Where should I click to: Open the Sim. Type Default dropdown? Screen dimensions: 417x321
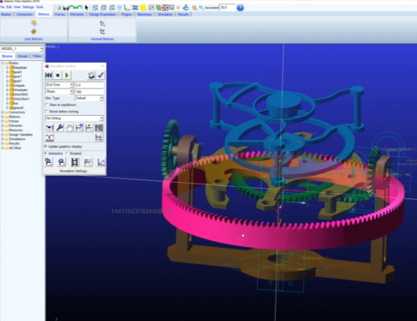pyautogui.click(x=90, y=98)
